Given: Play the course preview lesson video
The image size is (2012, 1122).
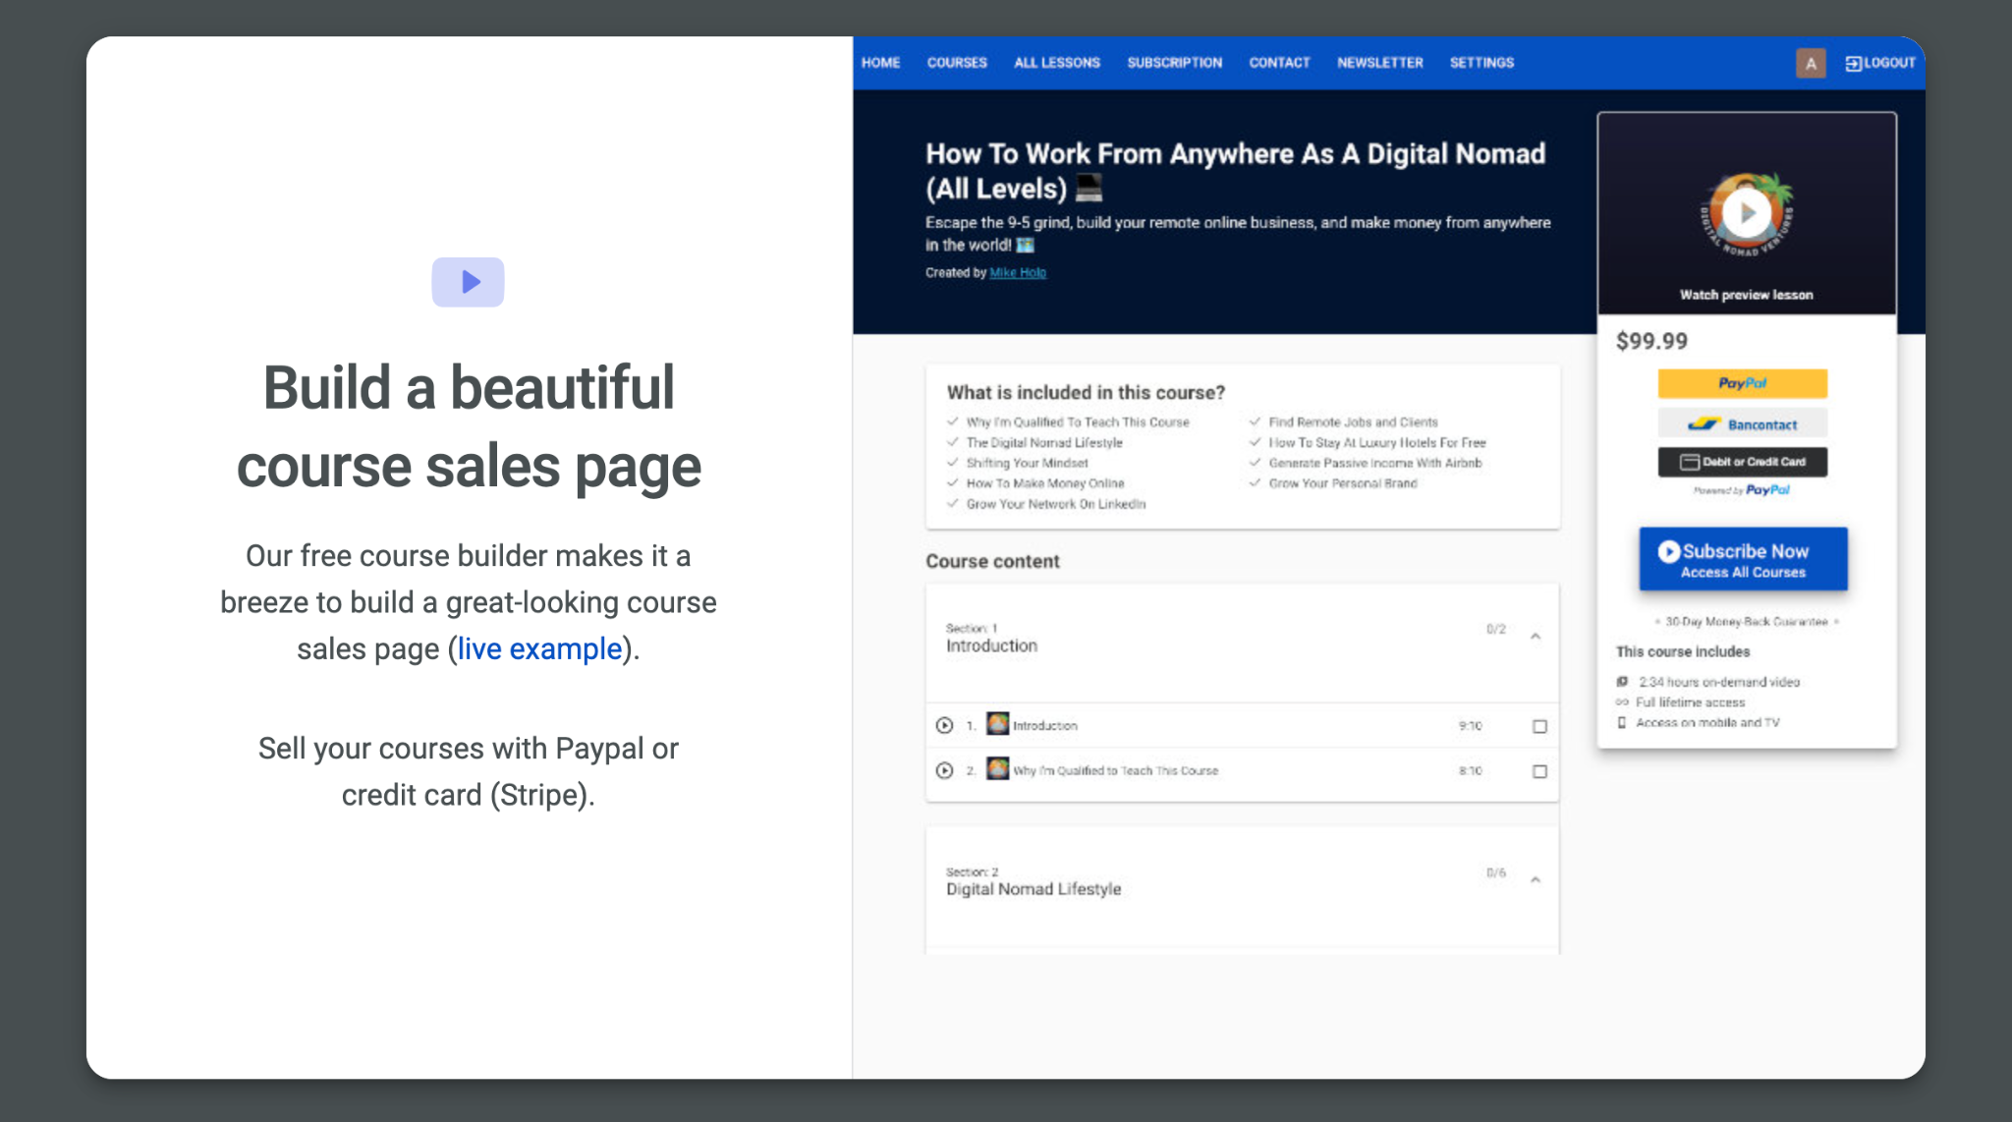Looking at the screenshot, I should point(1746,213).
